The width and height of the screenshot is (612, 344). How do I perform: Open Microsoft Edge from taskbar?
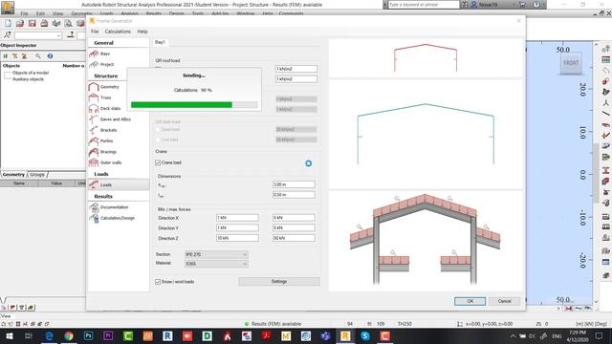point(49,335)
